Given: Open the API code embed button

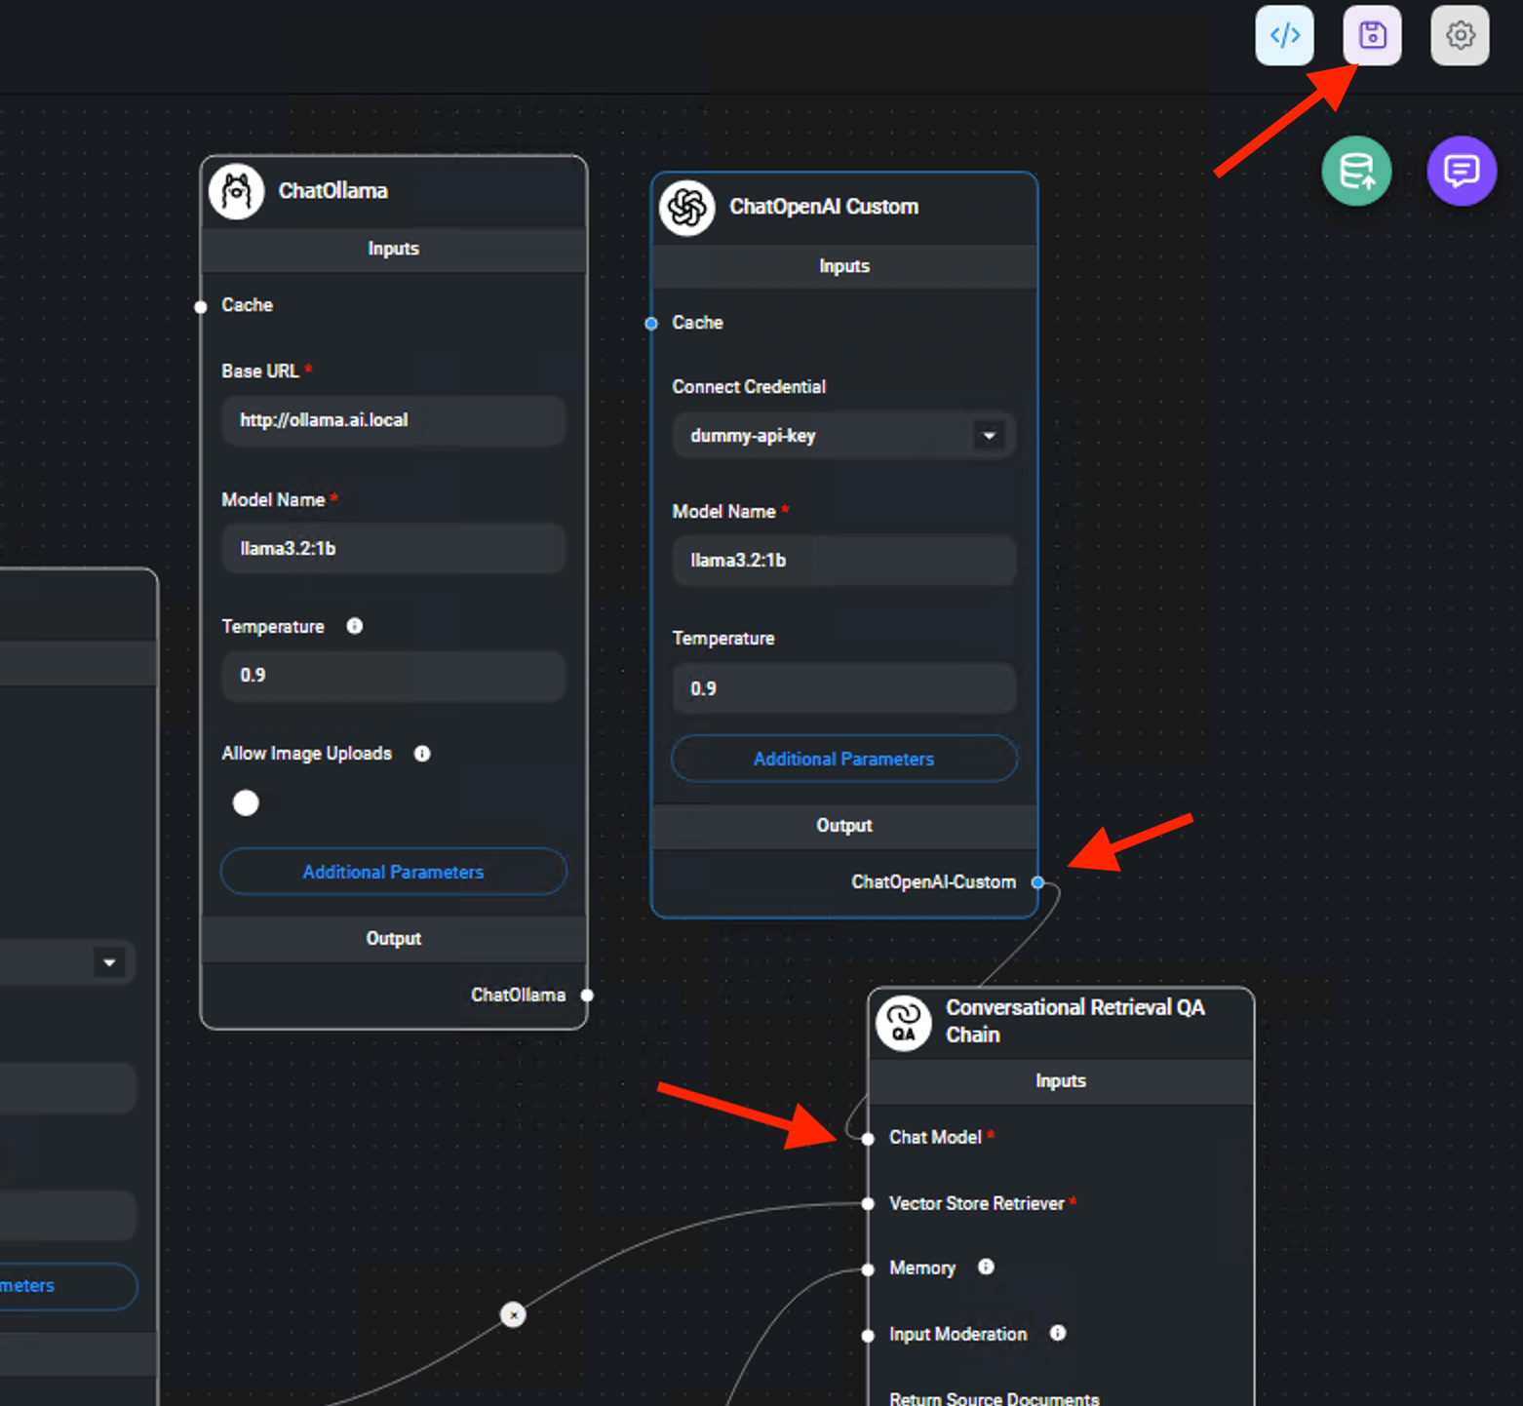Looking at the screenshot, I should tap(1284, 36).
